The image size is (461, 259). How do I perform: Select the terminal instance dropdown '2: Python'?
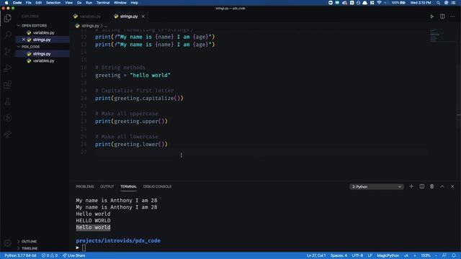point(377,187)
